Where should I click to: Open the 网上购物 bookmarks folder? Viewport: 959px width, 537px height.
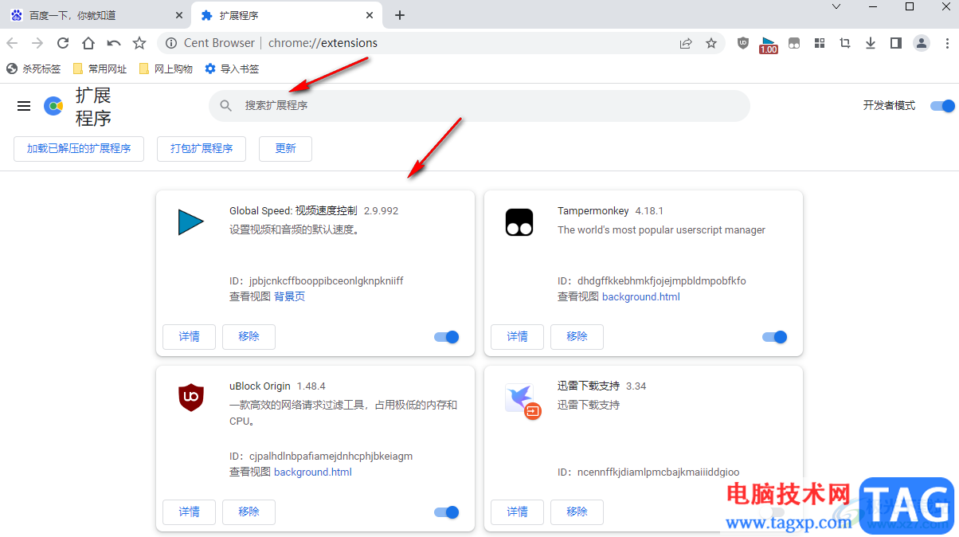pos(166,69)
